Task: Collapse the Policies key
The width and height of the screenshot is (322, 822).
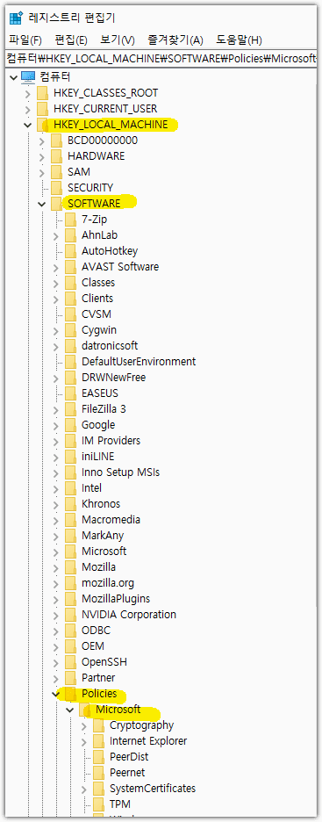Action: (x=55, y=694)
